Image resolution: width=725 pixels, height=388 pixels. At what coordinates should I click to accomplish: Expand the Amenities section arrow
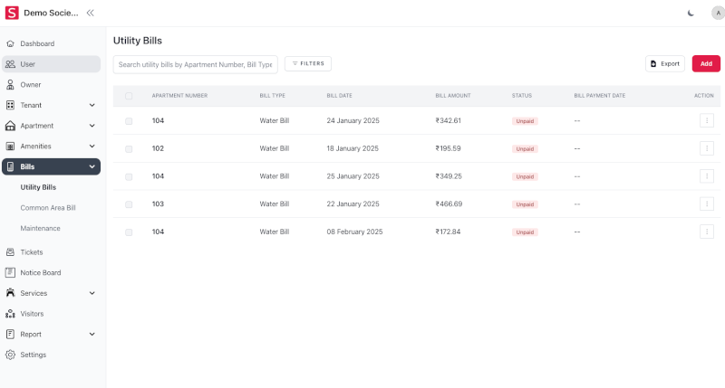(92, 147)
